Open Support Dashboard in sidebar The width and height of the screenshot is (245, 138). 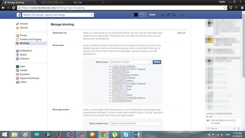pyautogui.click(x=29, y=78)
